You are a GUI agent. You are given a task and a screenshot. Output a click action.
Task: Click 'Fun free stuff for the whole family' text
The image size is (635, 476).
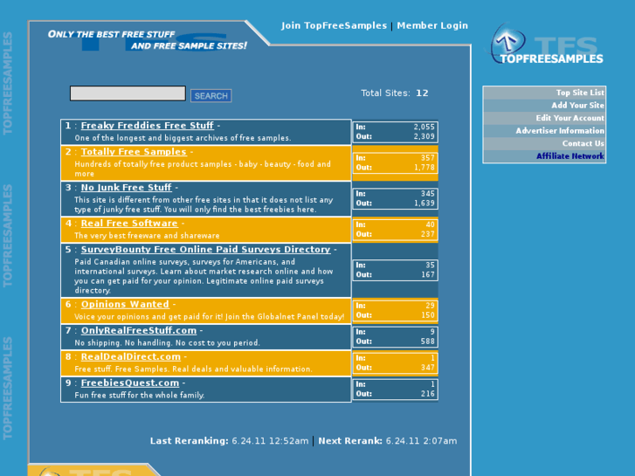139,396
